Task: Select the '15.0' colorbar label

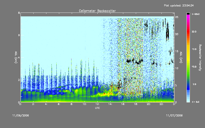Action: point(194,49)
